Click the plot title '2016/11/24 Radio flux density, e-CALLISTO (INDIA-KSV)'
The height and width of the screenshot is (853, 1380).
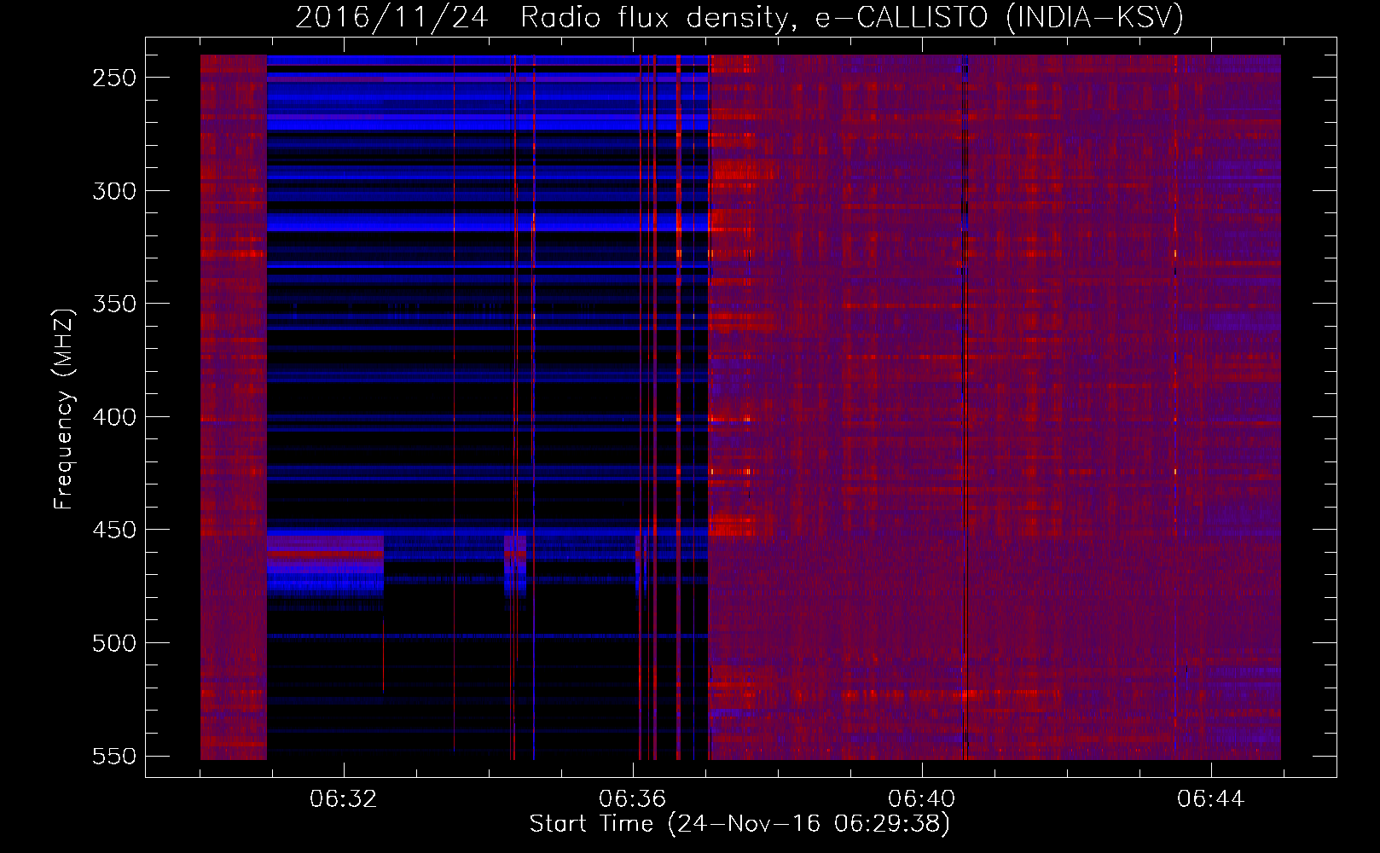coord(739,17)
